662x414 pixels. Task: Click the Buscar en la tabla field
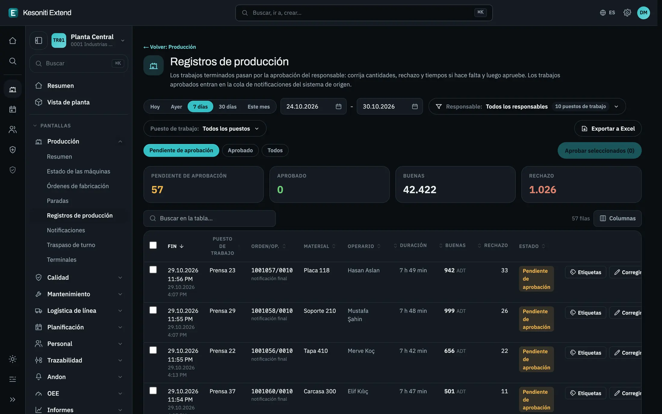point(209,218)
